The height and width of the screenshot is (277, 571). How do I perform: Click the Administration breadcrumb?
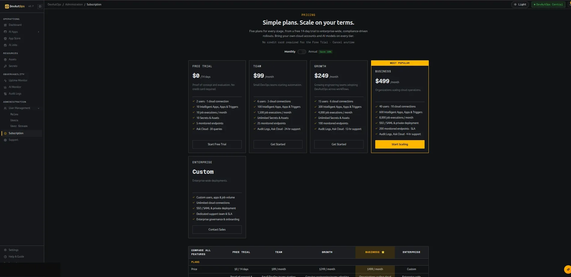click(x=74, y=5)
